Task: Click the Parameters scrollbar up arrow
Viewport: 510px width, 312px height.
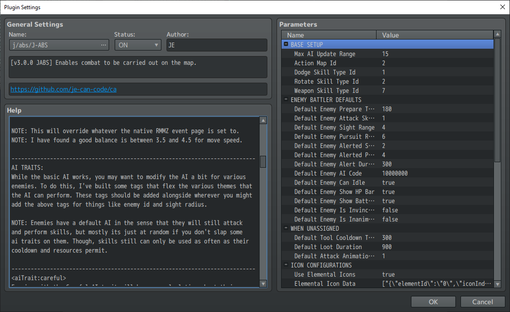Action: (x=497, y=34)
